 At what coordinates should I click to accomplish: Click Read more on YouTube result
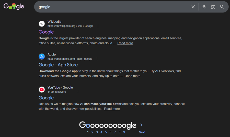pos(112,109)
